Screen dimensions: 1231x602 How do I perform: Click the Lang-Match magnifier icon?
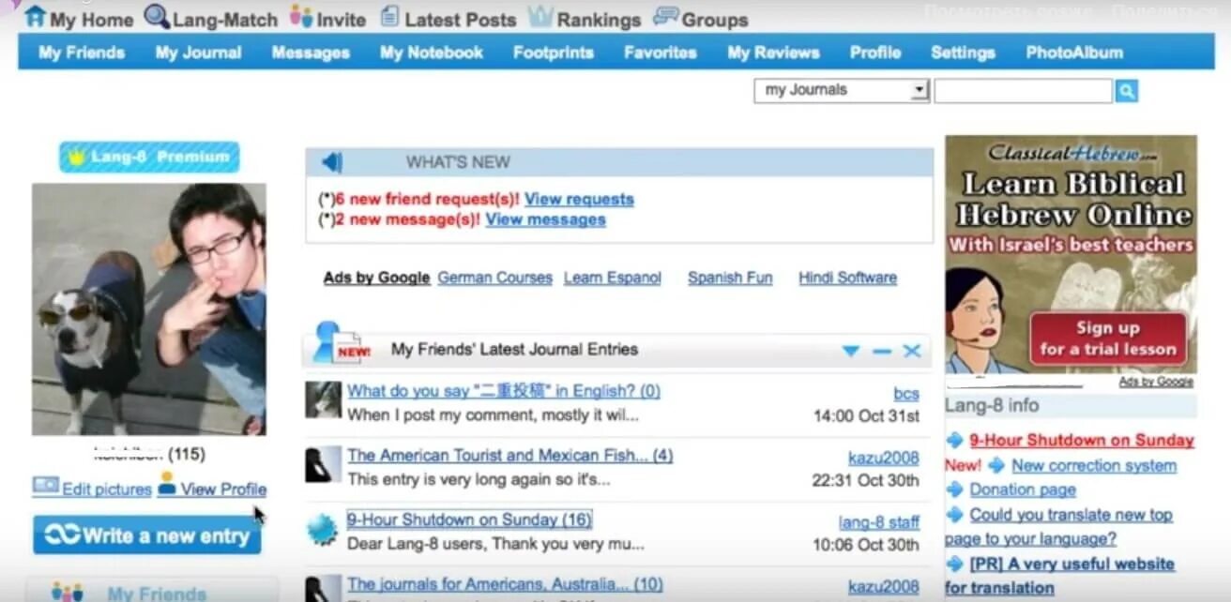[x=156, y=16]
